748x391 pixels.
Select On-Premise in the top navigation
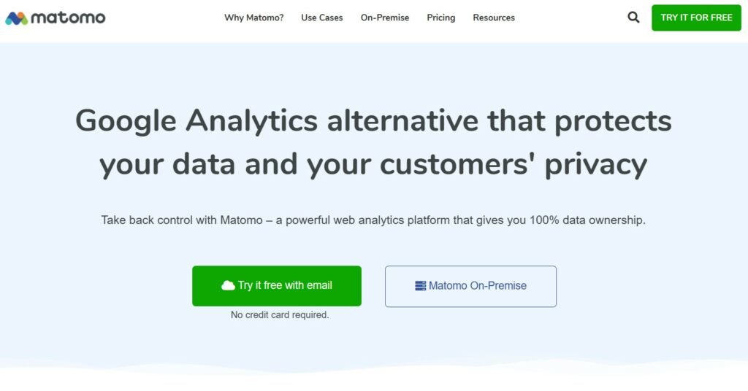tap(385, 18)
